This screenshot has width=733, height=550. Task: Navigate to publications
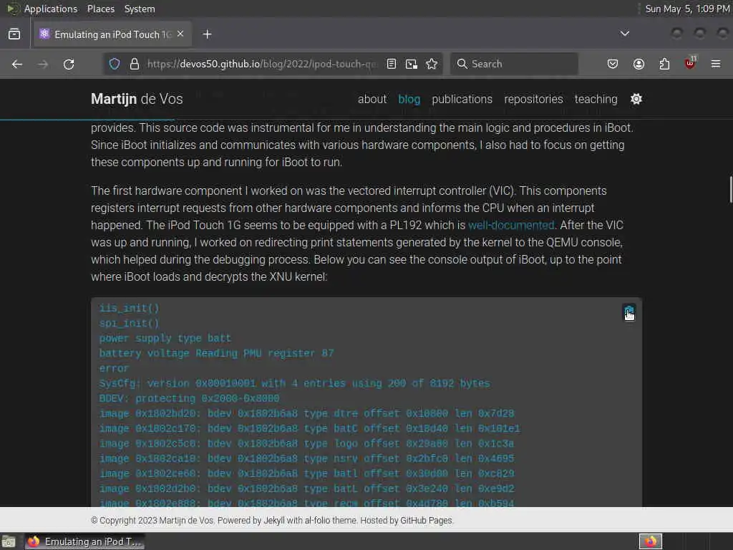coord(462,99)
